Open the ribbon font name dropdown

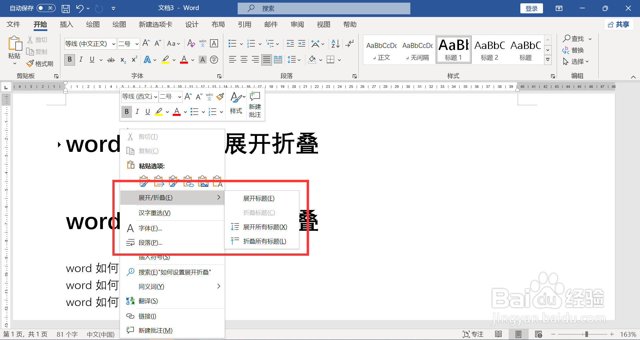click(x=113, y=44)
